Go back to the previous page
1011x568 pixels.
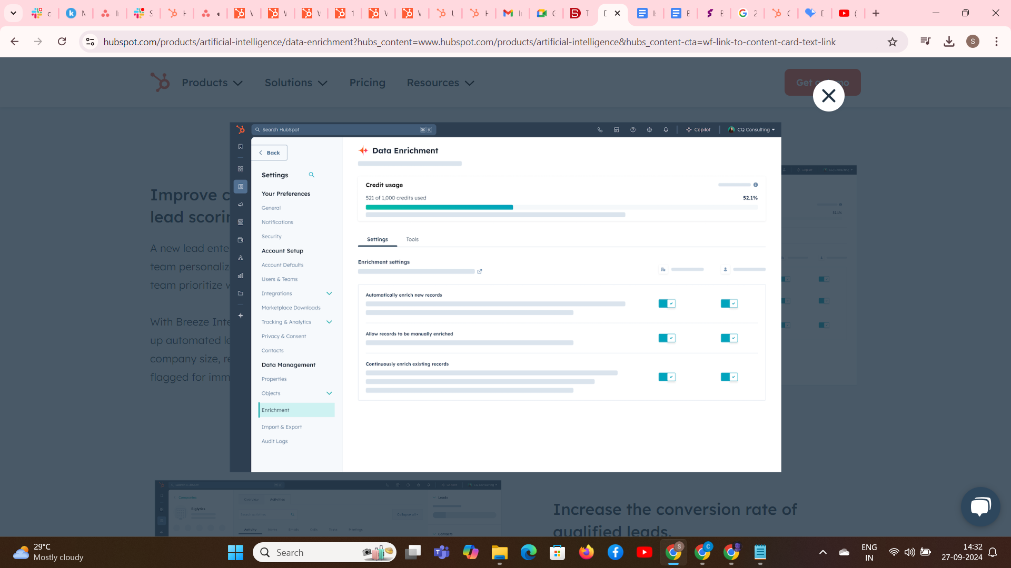14,42
